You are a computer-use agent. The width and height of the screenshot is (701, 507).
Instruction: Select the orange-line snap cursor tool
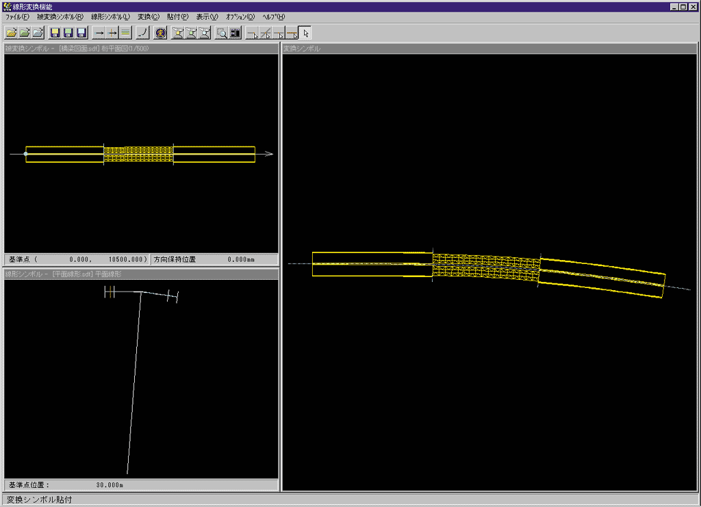coord(292,33)
